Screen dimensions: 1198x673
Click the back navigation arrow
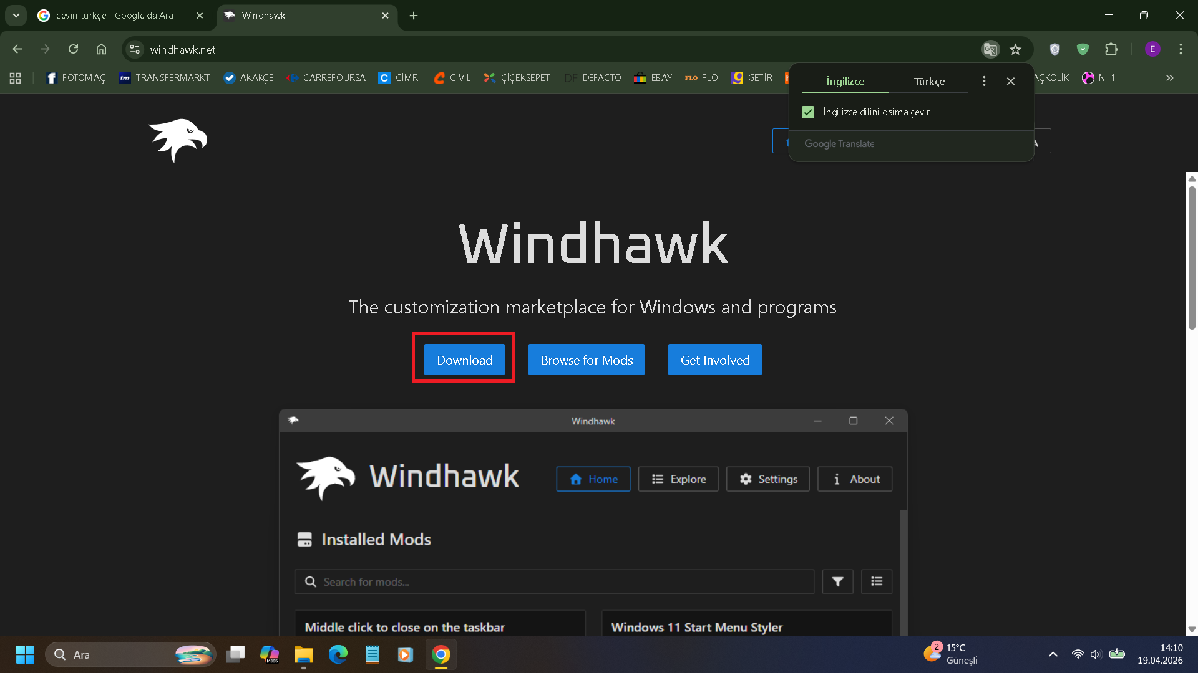tap(17, 49)
